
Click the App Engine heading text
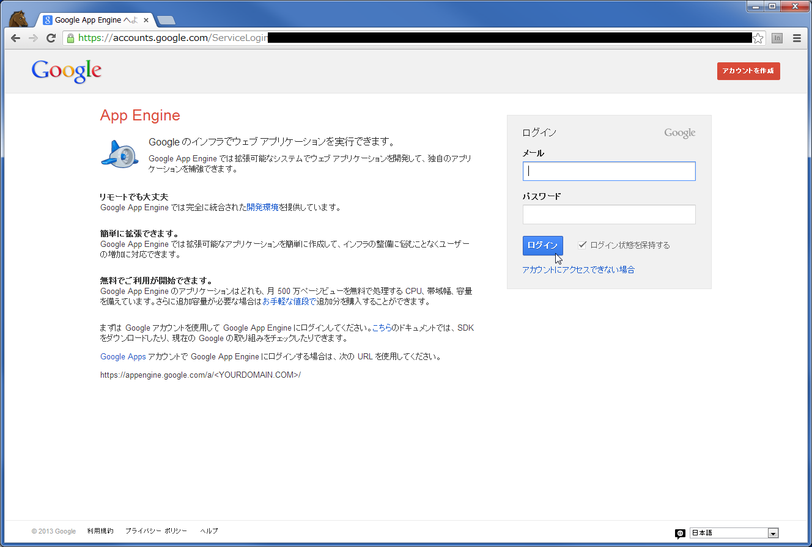pos(140,116)
